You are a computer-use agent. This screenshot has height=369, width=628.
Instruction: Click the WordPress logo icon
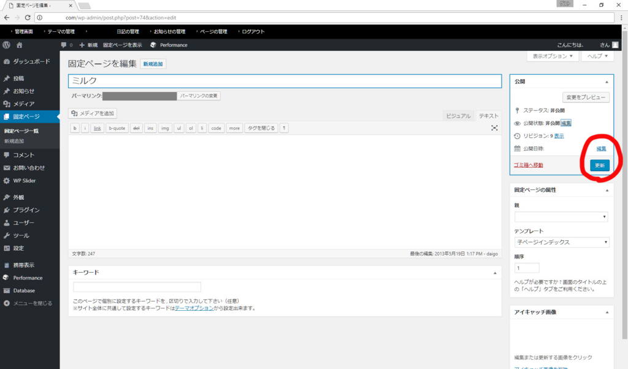click(x=6, y=45)
